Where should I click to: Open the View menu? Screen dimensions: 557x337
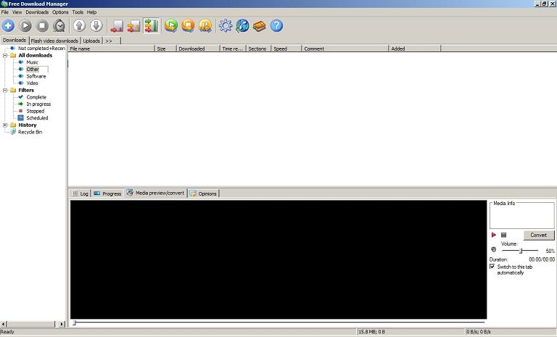[17, 12]
